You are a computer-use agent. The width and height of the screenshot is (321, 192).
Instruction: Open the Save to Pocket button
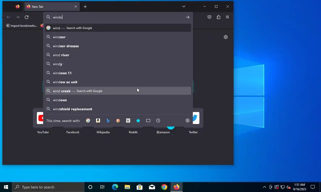tap(209, 17)
